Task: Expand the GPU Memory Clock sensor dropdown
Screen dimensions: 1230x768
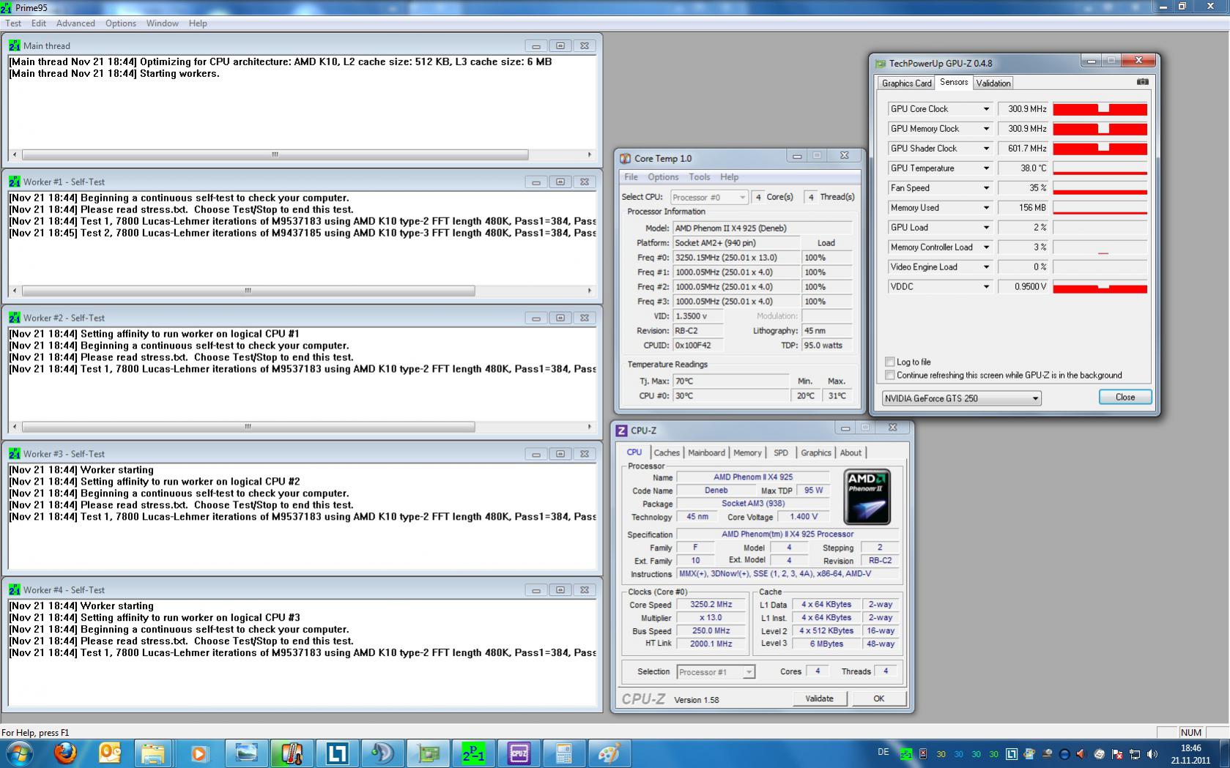Action: (986, 129)
